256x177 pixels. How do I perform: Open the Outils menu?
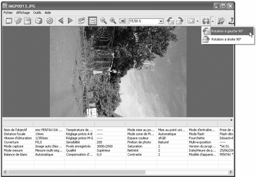tap(37, 13)
